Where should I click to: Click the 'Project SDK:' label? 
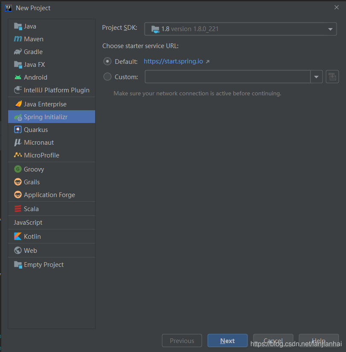point(119,28)
